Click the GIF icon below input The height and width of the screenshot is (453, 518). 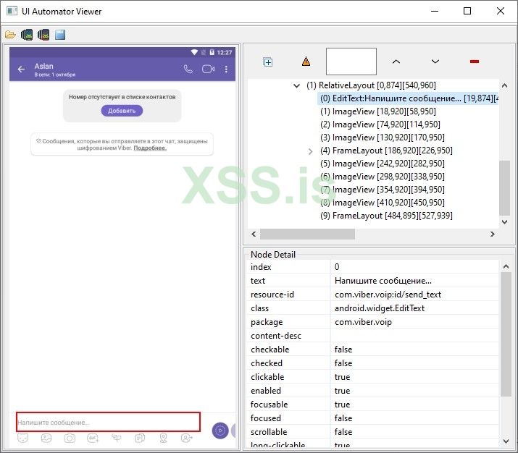93,438
